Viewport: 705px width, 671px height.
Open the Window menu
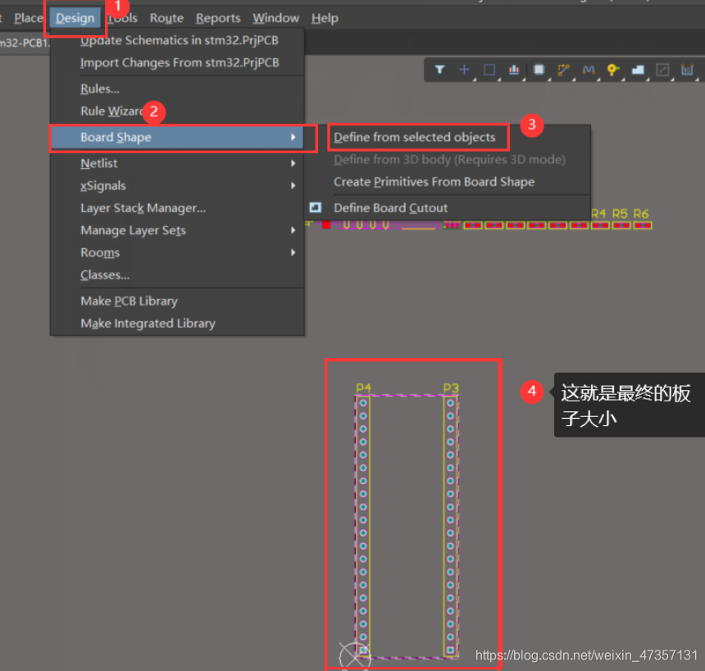pyautogui.click(x=275, y=18)
